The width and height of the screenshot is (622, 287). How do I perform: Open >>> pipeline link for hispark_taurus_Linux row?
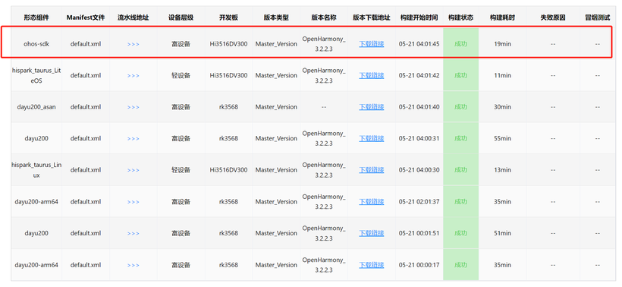(134, 170)
